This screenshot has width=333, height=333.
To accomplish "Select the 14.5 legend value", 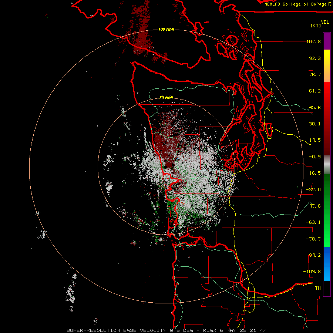I will pos(315,140).
